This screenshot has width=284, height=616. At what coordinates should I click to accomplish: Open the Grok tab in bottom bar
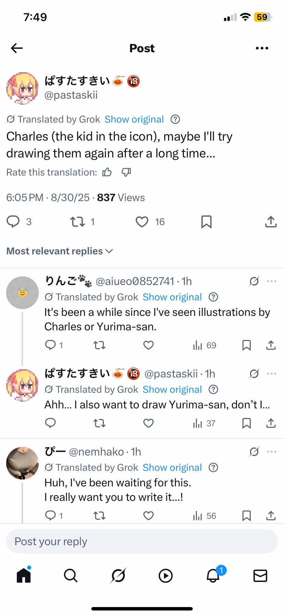[118, 575]
